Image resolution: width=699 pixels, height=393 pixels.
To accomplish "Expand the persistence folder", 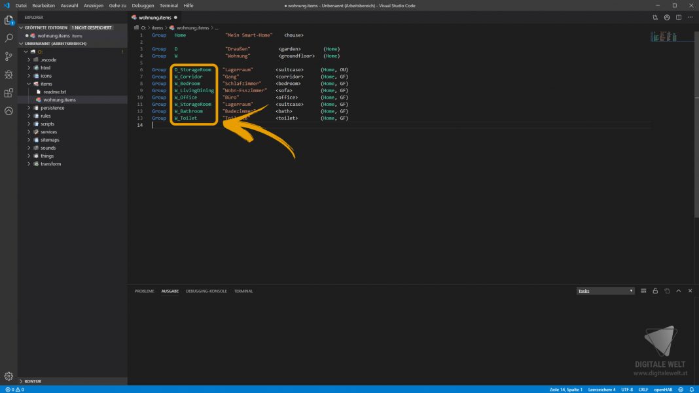I will [x=52, y=108].
